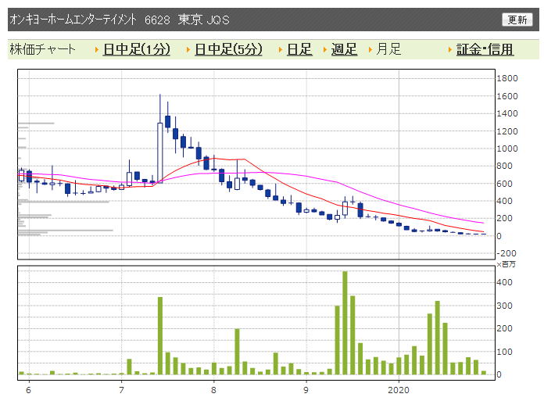Click the 更新 refresh button
The image size is (544, 408).
(x=517, y=20)
